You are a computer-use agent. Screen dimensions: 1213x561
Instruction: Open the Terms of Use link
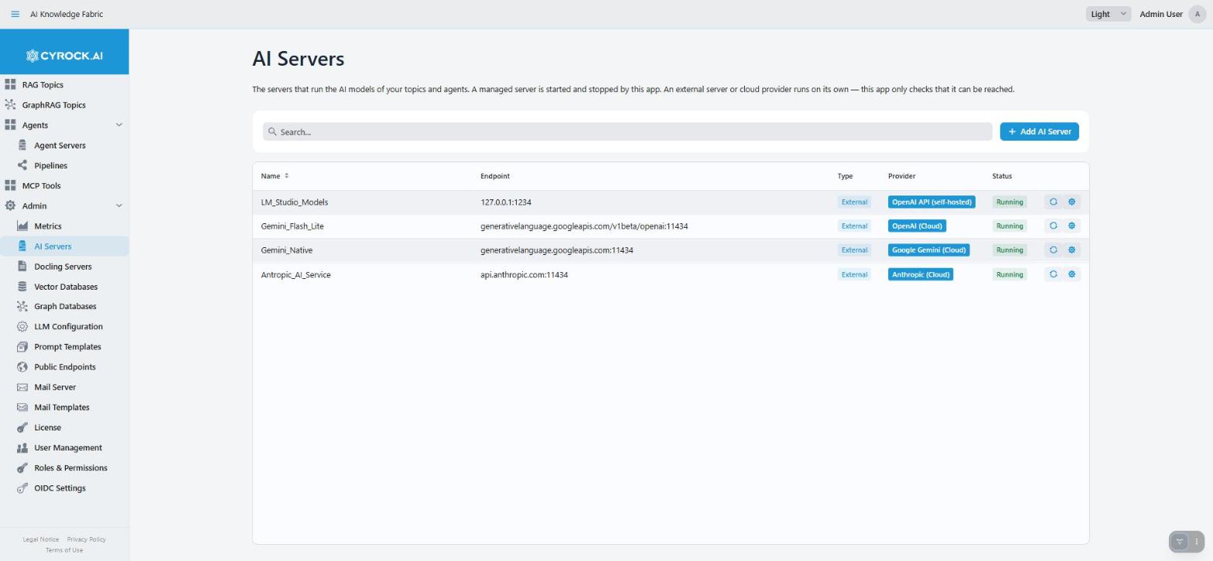[x=64, y=550]
